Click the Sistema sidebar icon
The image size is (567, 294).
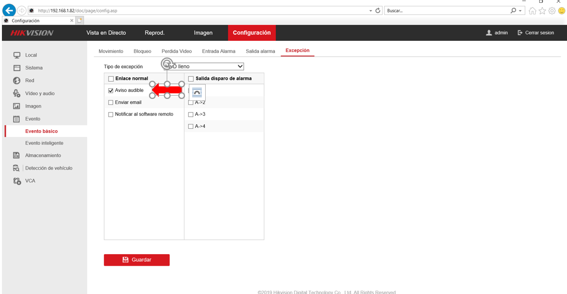17,68
